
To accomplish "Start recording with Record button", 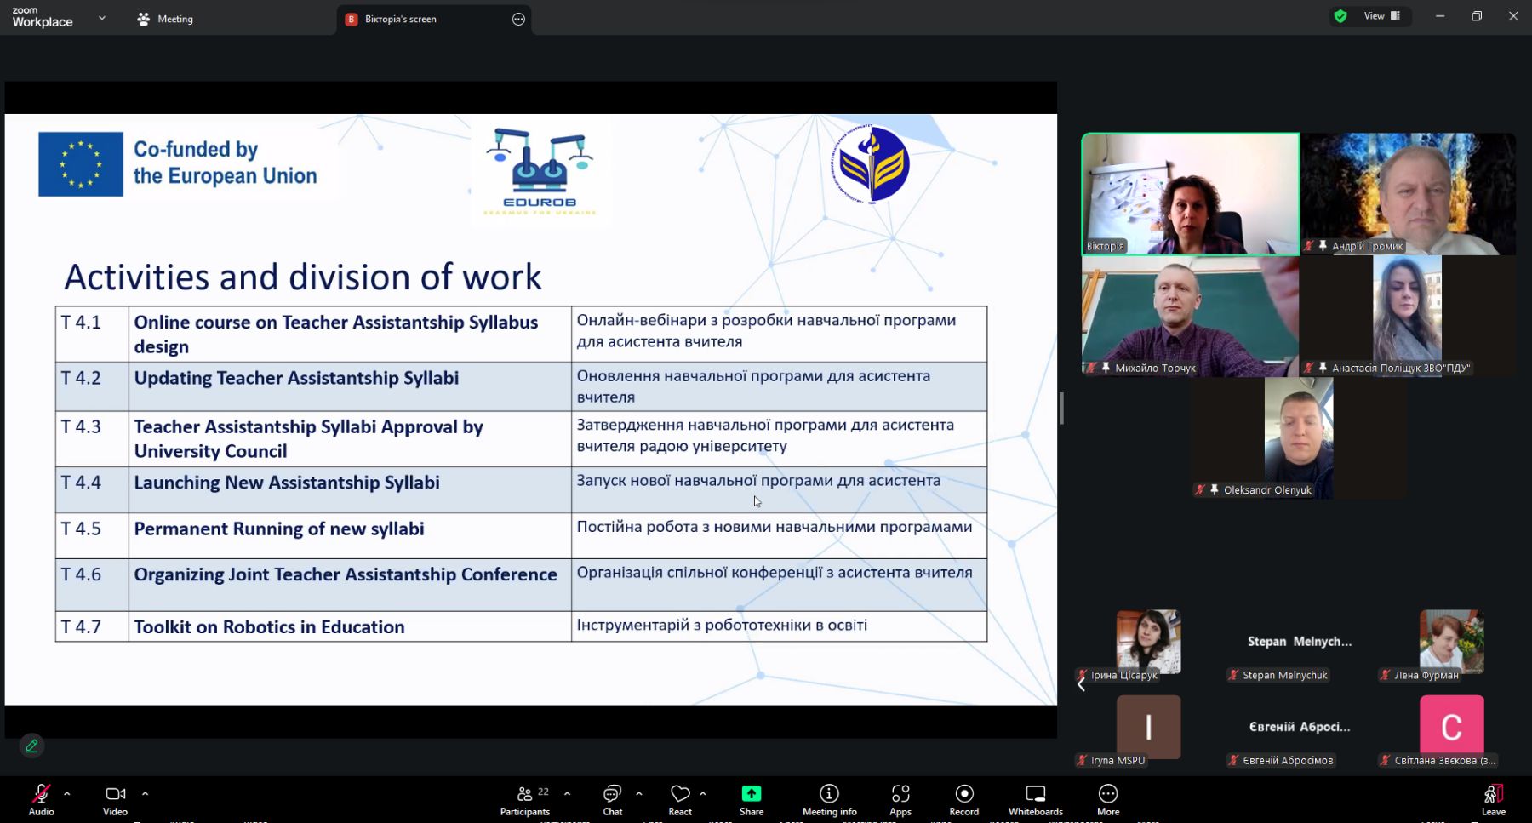I will 963,799.
